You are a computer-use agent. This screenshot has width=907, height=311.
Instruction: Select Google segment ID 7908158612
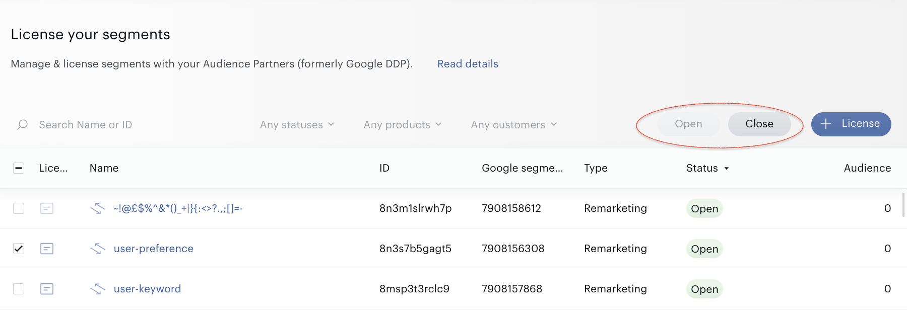coord(511,208)
